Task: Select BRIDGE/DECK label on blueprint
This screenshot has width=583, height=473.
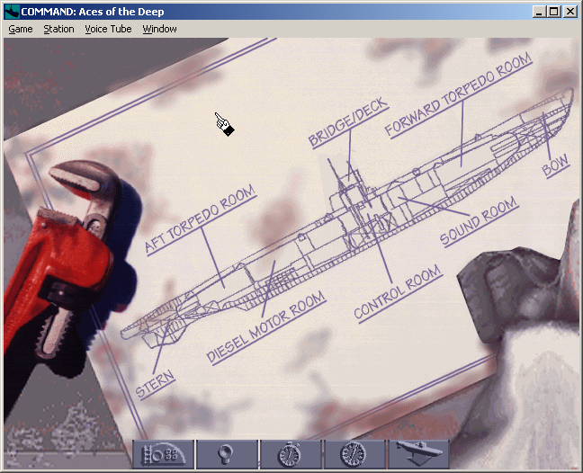Action: click(349, 122)
